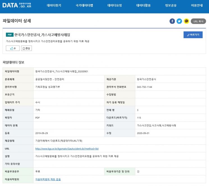Image resolution: width=209 pixels, height=186 pixels.
Task: Click the 비용부과유무 value 무료
Action: pyautogui.click(x=38, y=171)
